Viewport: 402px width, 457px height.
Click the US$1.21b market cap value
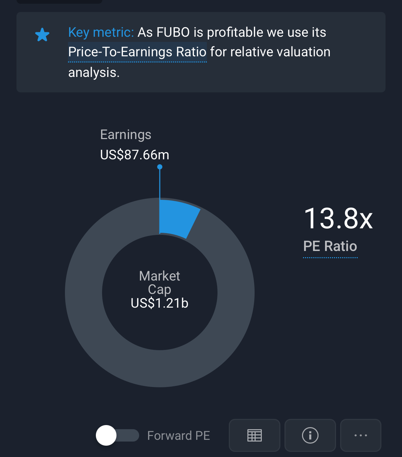(159, 303)
